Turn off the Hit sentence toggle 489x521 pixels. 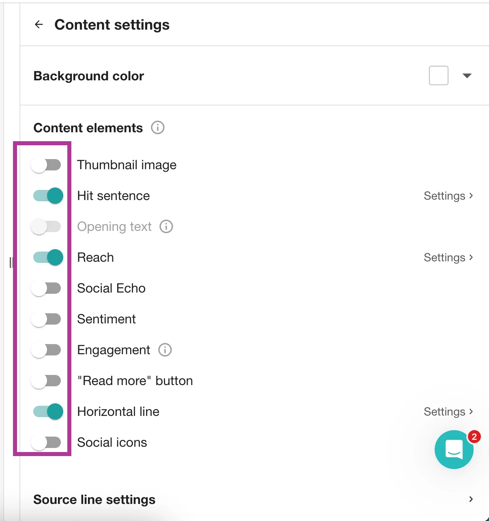(x=48, y=196)
